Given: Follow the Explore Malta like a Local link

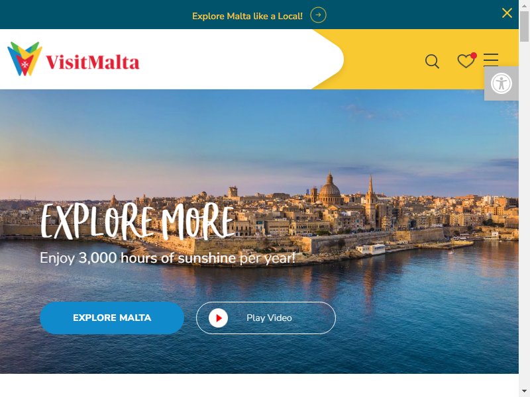Looking at the screenshot, I should click(x=247, y=16).
